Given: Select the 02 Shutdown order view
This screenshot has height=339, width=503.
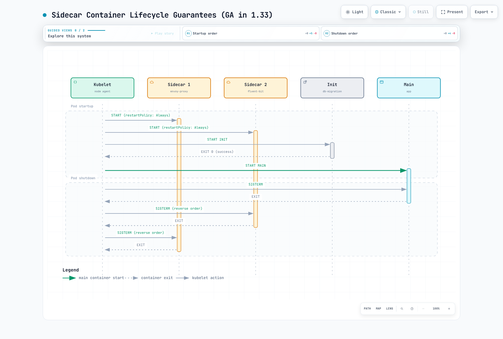Looking at the screenshot, I should pyautogui.click(x=389, y=33).
